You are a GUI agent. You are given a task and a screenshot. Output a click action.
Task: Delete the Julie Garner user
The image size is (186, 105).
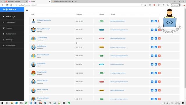pyautogui.click(x=160, y=47)
